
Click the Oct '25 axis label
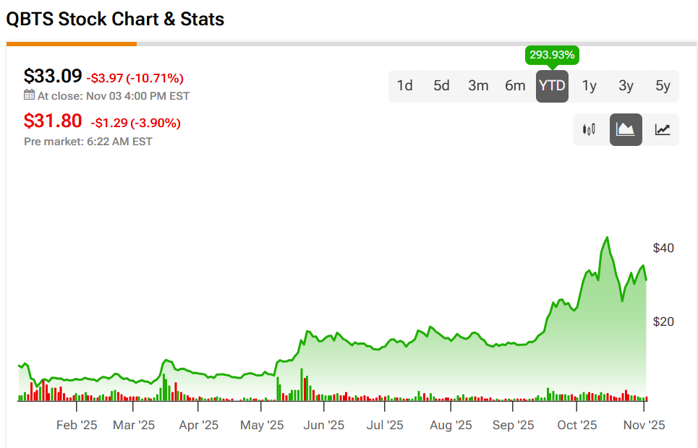click(577, 426)
